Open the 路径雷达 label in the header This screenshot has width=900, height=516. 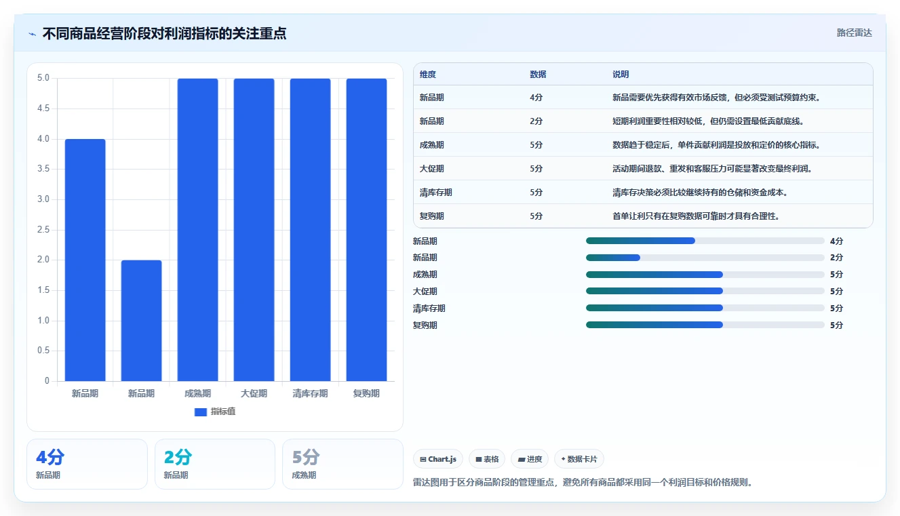tap(854, 33)
